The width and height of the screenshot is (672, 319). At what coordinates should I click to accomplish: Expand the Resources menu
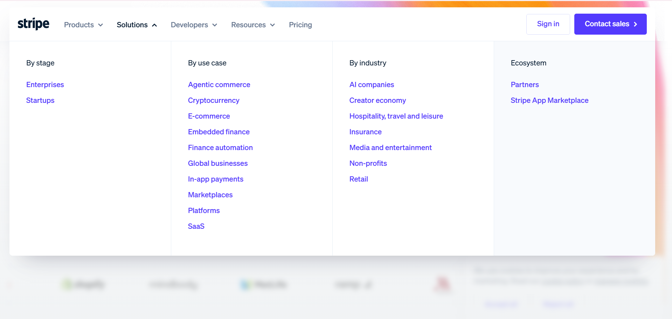tap(253, 25)
